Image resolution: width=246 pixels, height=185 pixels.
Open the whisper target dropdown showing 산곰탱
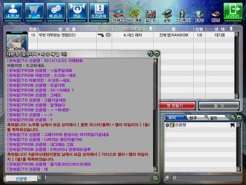click(x=40, y=178)
